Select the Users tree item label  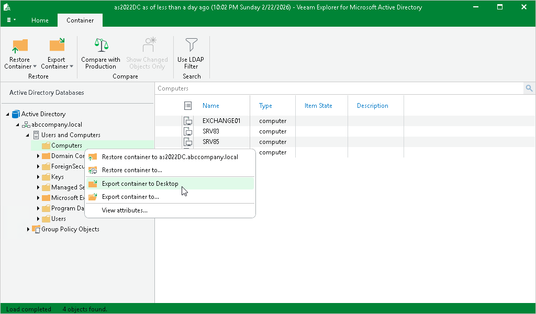tap(59, 219)
